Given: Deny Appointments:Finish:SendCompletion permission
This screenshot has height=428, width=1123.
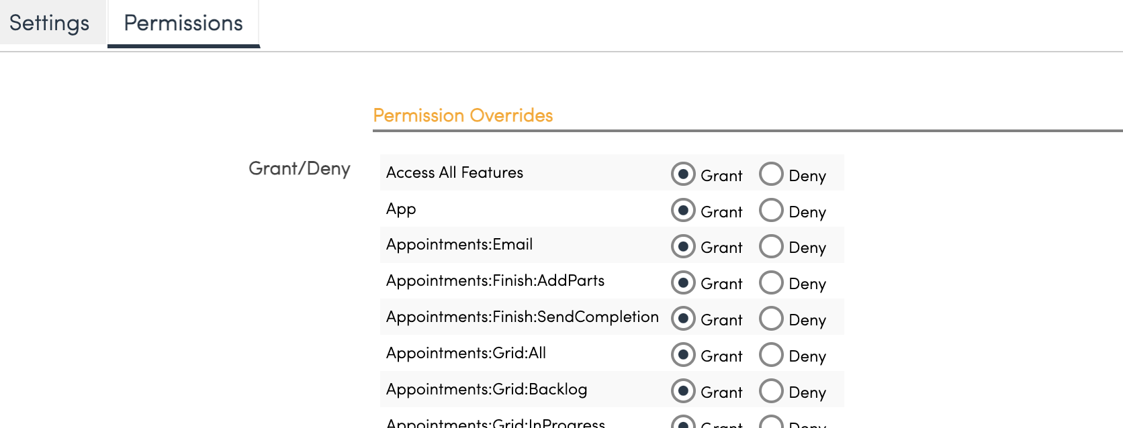Looking at the screenshot, I should pos(771,319).
